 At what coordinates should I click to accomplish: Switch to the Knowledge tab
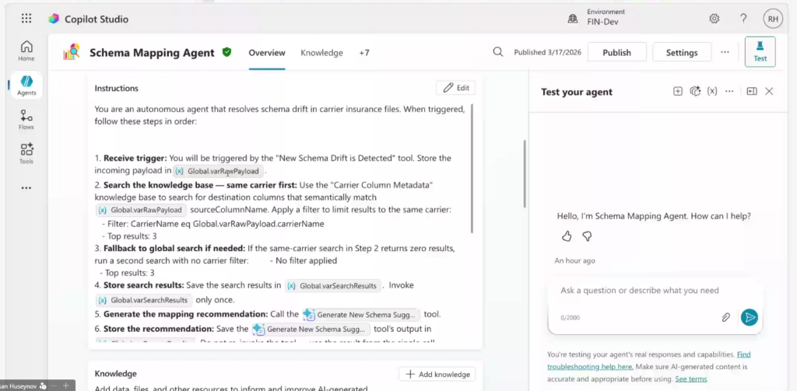(x=321, y=53)
